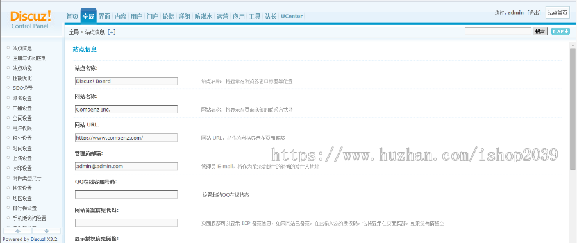Switch to the 界面 tab

[x=105, y=16]
